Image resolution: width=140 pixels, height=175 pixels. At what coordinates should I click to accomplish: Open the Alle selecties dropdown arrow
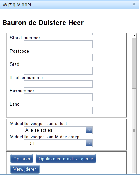pos(89,130)
